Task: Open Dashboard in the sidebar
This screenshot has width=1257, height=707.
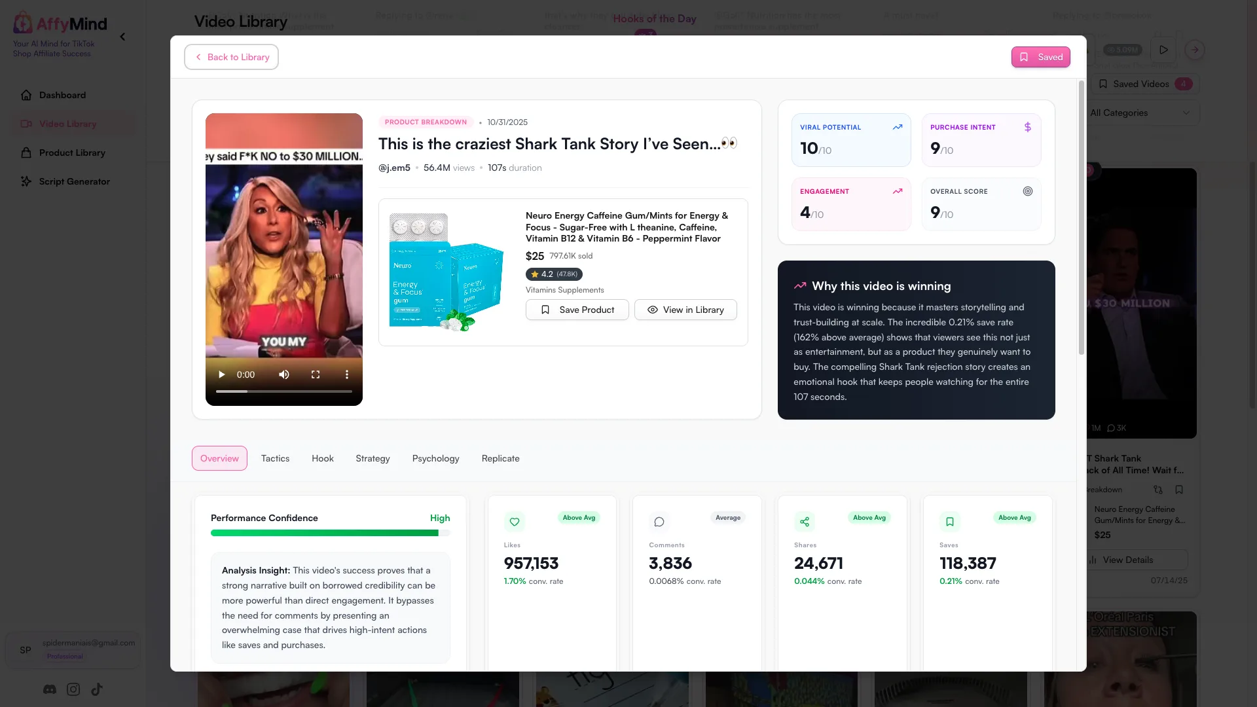Action: (x=62, y=95)
